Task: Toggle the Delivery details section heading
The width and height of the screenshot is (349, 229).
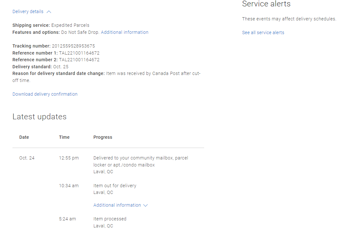Action: point(28,11)
